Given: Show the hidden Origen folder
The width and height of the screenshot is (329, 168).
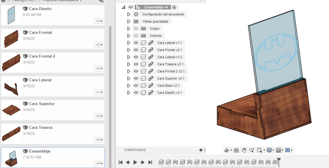Looking at the screenshot, I should pos(136,28).
